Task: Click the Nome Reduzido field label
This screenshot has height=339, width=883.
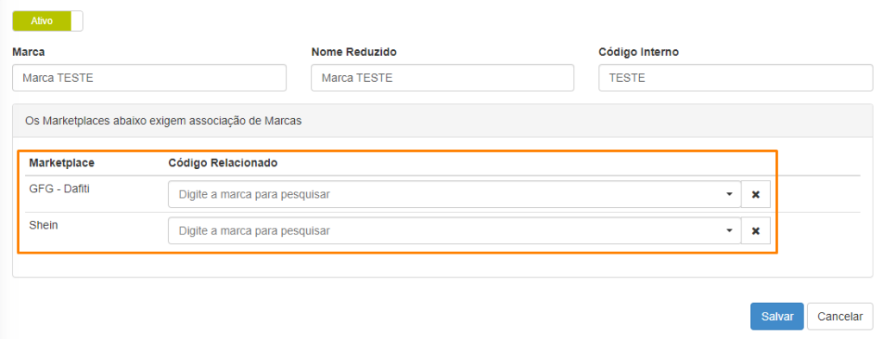Action: click(354, 52)
